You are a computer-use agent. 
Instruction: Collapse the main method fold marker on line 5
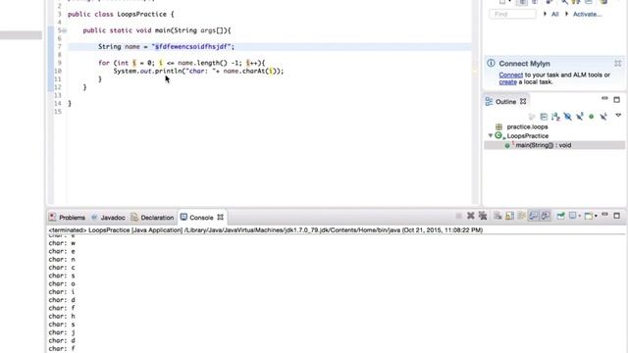tap(64, 30)
